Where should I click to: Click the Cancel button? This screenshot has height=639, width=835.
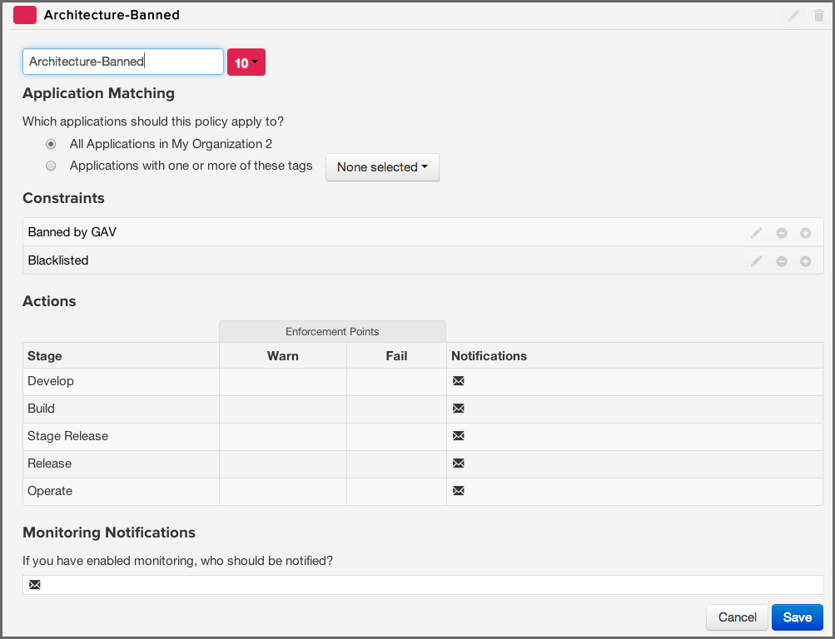(x=737, y=617)
